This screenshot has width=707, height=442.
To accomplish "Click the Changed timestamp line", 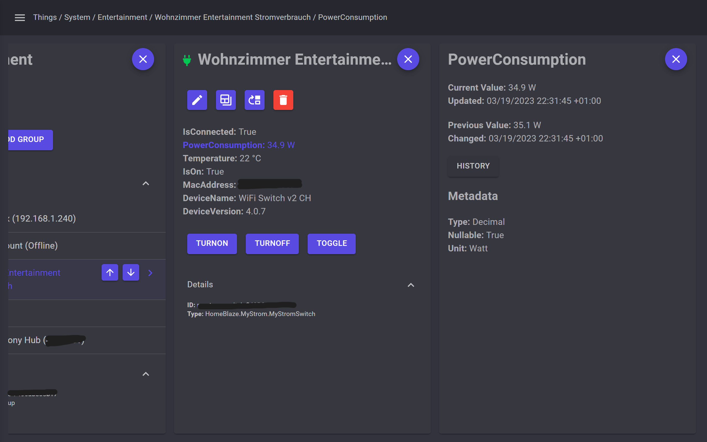I will (x=525, y=138).
